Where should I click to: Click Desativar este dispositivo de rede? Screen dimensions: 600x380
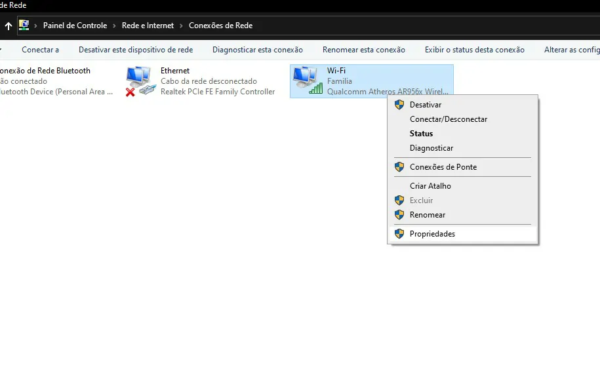[136, 50]
